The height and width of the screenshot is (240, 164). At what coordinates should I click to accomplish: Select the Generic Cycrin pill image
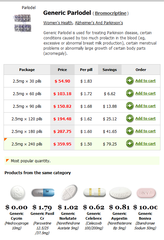17,193
